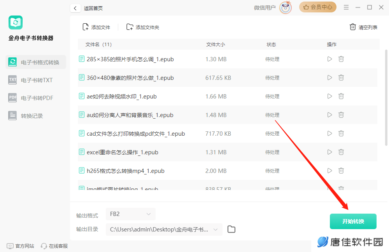Delete the 360×480 epub file row

pos(341,78)
